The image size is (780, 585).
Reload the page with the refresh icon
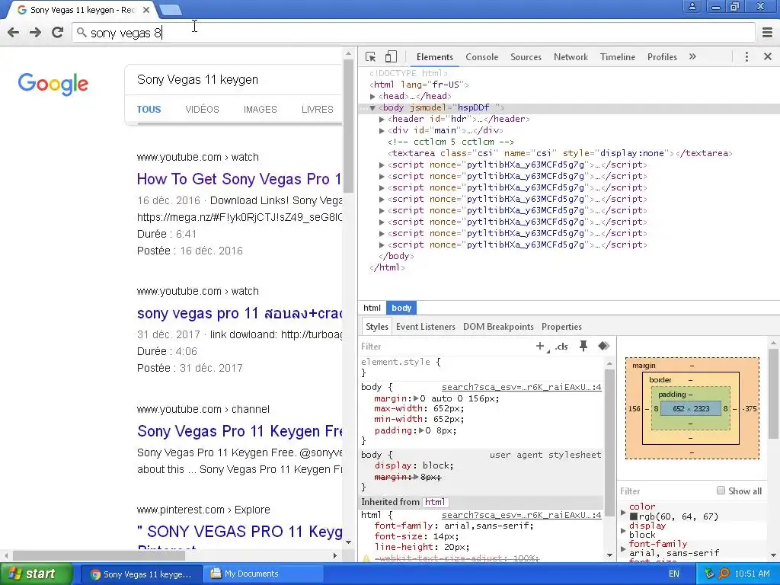58,33
